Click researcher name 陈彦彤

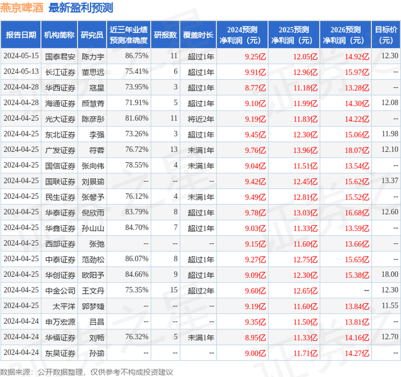point(93,119)
